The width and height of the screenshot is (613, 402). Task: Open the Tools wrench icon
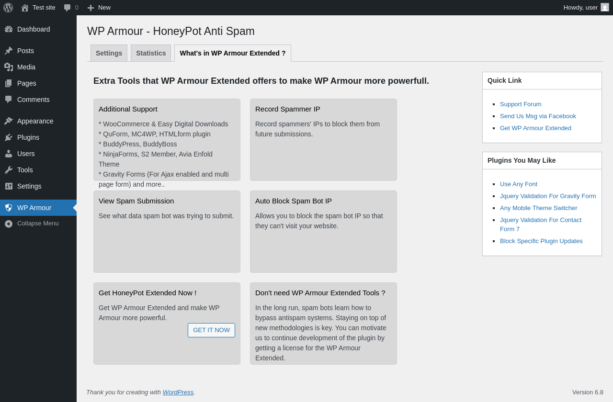[9, 170]
